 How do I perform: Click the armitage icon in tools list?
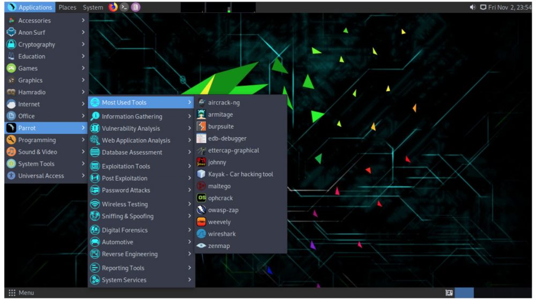point(201,115)
